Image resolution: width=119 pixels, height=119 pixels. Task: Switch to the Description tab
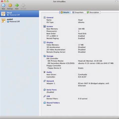click(93, 12)
